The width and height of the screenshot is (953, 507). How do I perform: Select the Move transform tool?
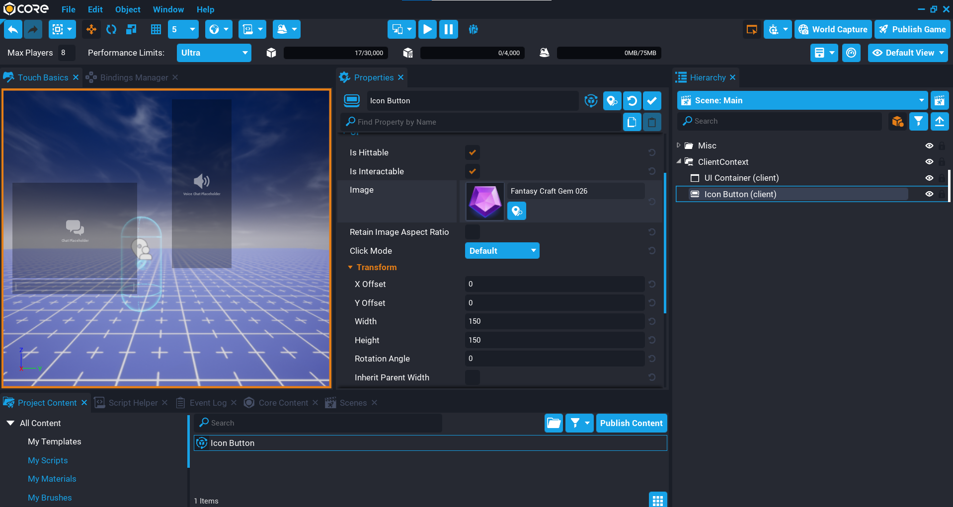click(x=91, y=30)
